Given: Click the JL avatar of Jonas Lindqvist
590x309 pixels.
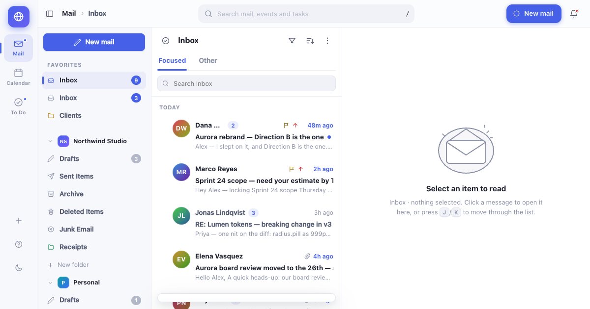Looking at the screenshot, I should pyautogui.click(x=181, y=216).
